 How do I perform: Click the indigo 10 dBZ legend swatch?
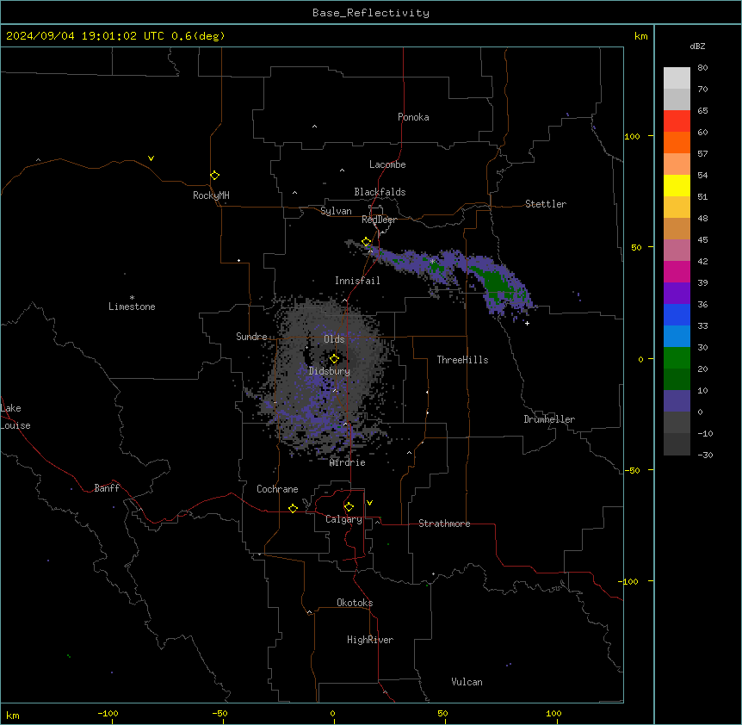coord(677,401)
